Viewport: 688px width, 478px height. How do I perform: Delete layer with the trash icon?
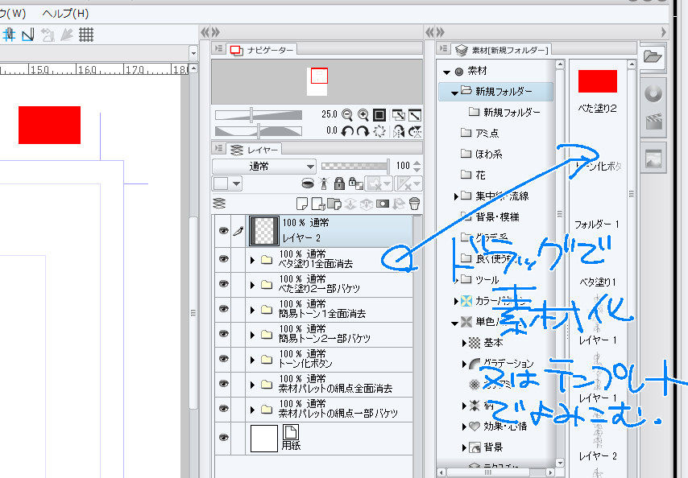click(x=414, y=204)
